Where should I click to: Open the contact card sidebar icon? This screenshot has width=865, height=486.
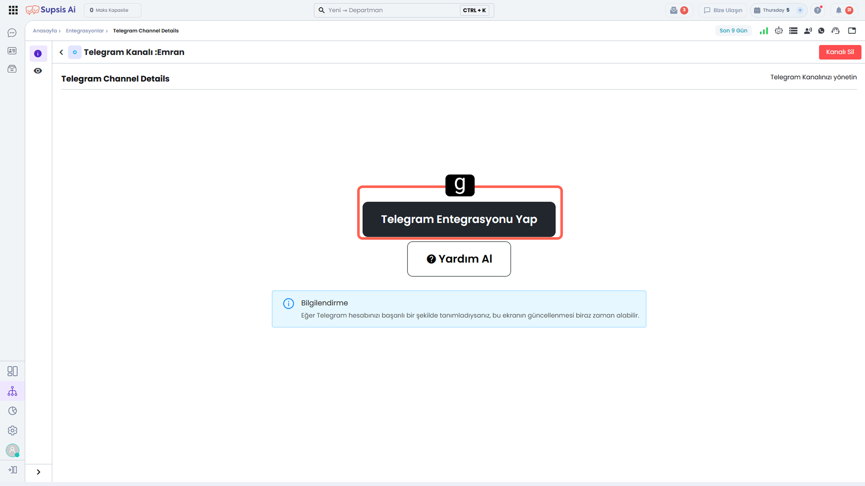12,51
